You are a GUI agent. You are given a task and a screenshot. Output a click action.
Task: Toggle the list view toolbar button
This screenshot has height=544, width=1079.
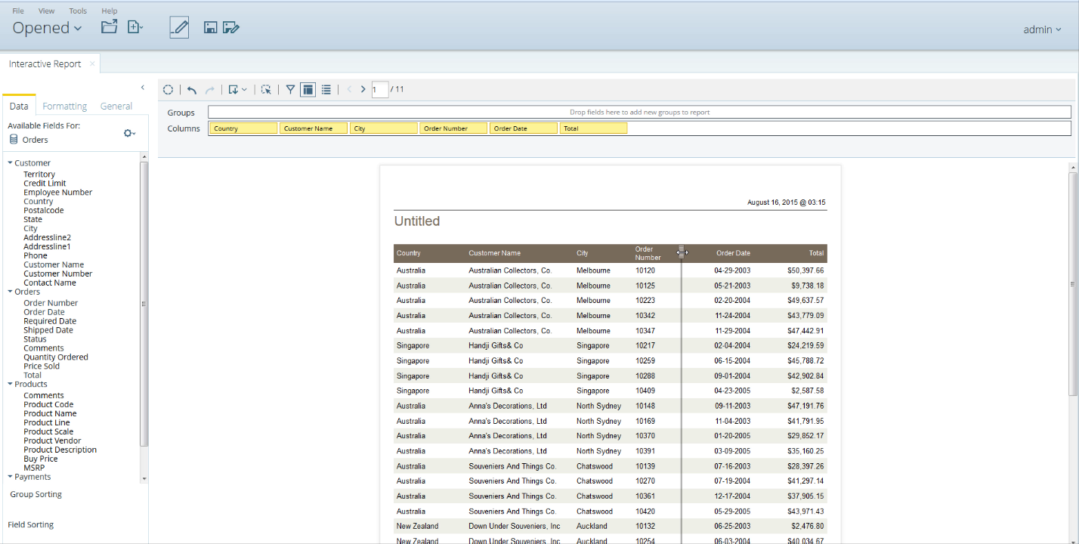pos(326,89)
